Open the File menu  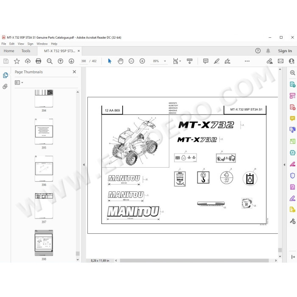4,44
